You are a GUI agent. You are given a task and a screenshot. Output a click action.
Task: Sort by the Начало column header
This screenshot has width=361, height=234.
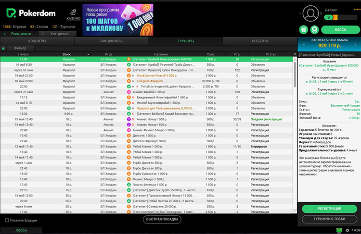[x=24, y=54]
